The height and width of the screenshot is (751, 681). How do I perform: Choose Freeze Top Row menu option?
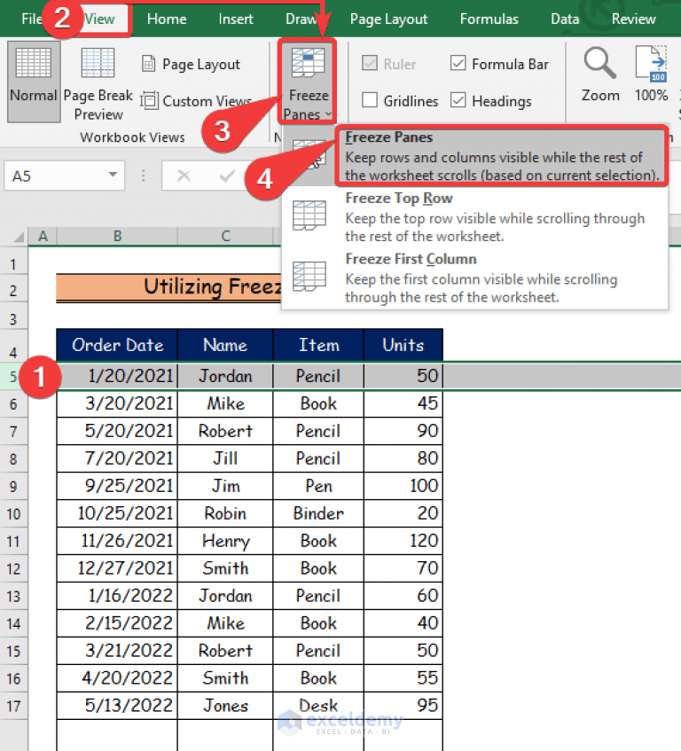click(475, 216)
